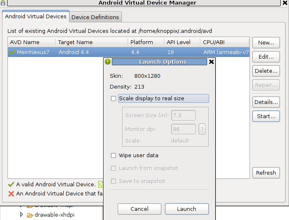Viewport: 289px width, 220px height.
Task: Click the Delete... button
Action: coord(266,71)
